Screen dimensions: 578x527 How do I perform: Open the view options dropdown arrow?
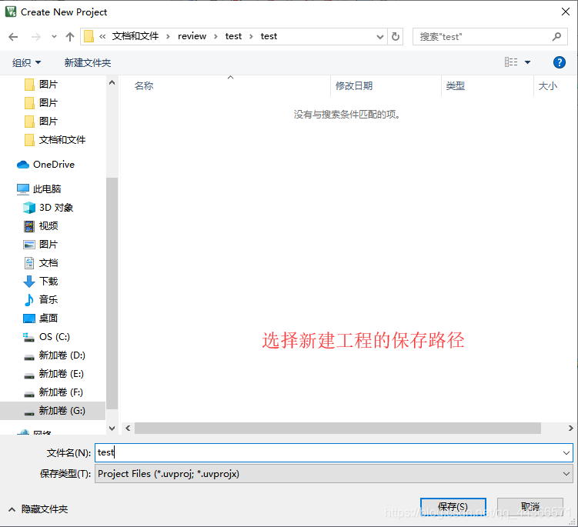tap(527, 62)
